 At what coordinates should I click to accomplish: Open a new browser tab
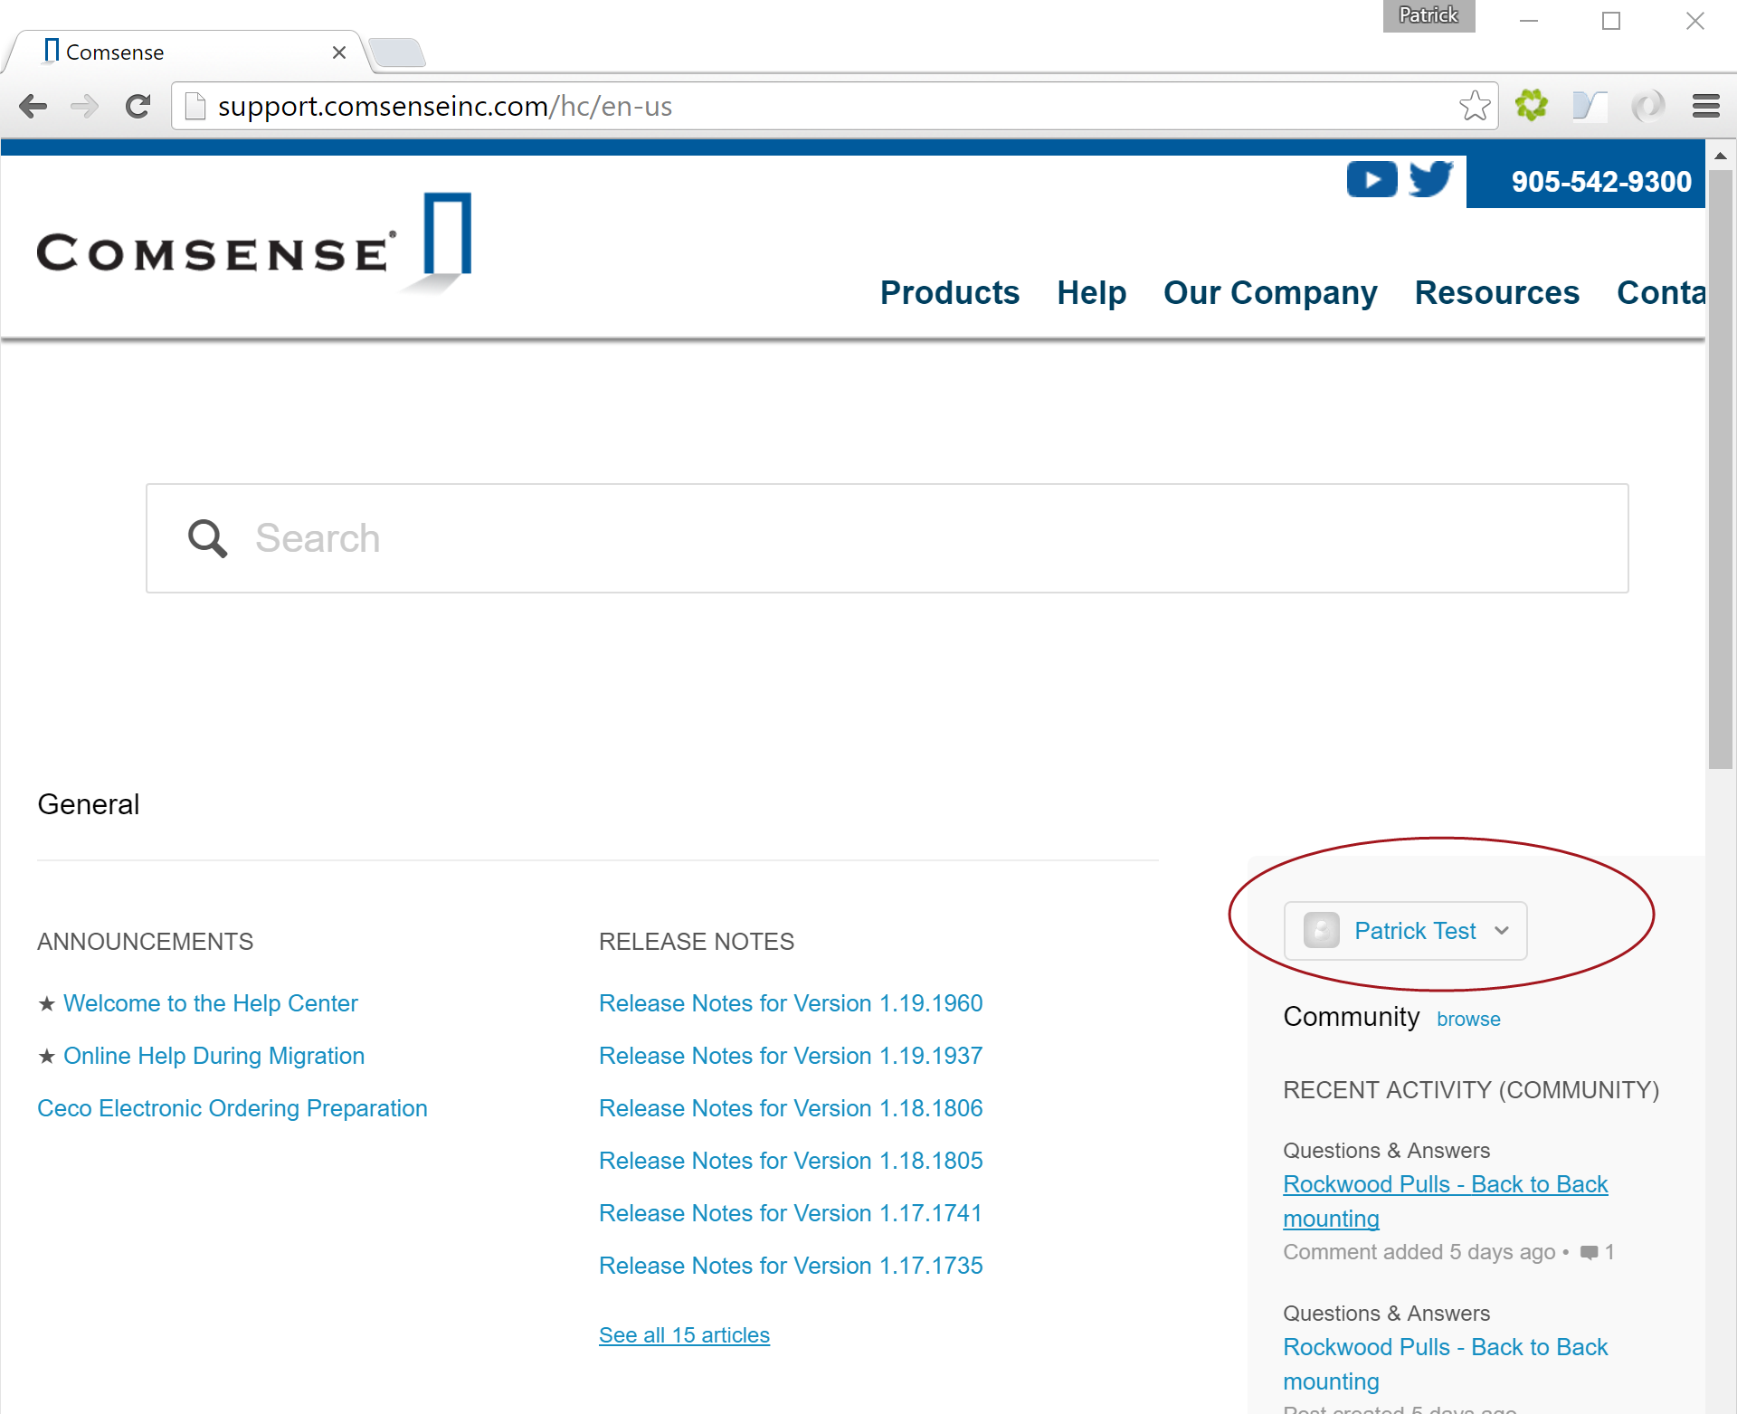pyautogui.click(x=397, y=52)
